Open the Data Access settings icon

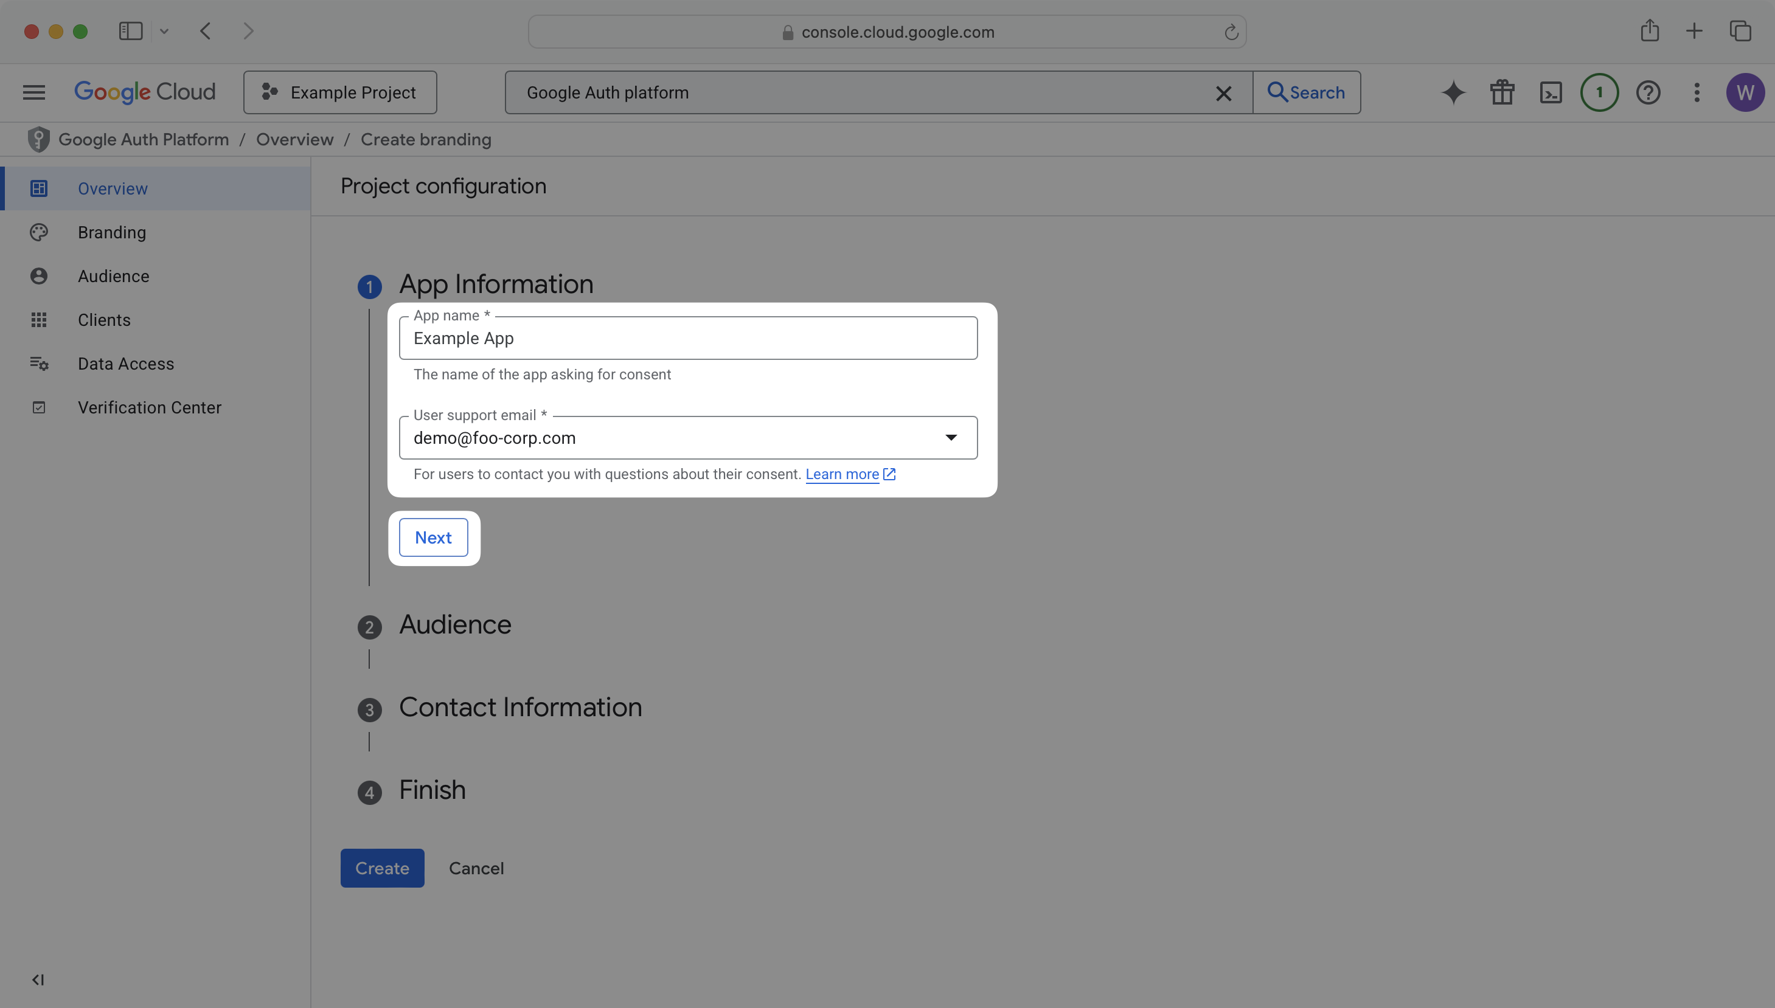pos(39,364)
